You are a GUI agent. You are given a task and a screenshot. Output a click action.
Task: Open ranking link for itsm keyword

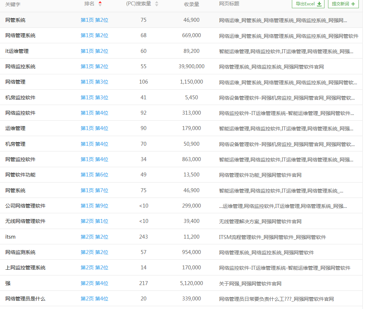(x=94, y=237)
